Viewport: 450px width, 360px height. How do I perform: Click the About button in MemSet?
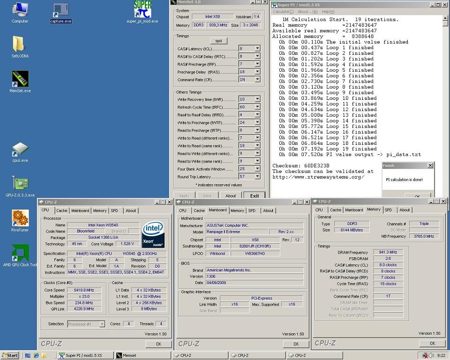tap(231, 195)
